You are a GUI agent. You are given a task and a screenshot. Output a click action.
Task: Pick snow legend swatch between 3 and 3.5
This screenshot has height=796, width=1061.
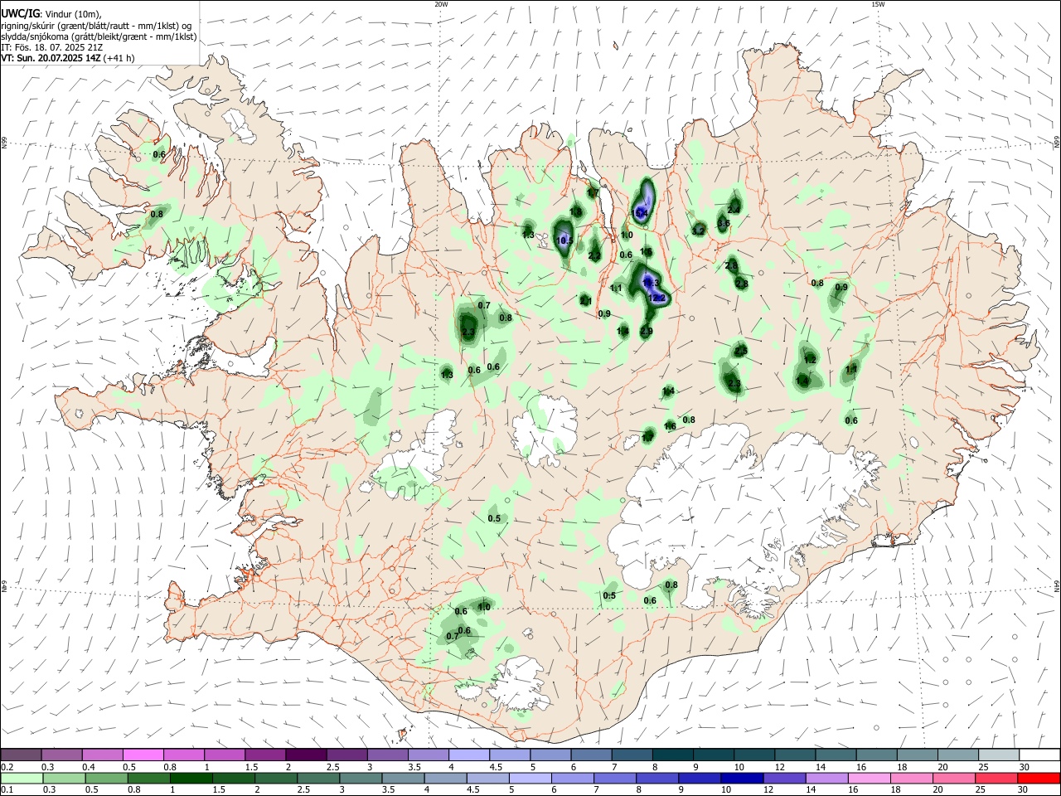[386, 755]
